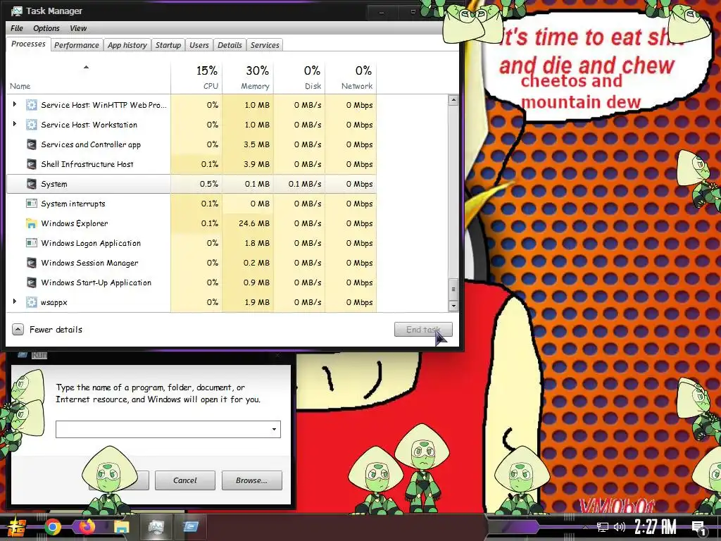Expand the Service Host: WinHTTP group
The image size is (721, 541).
click(14, 104)
